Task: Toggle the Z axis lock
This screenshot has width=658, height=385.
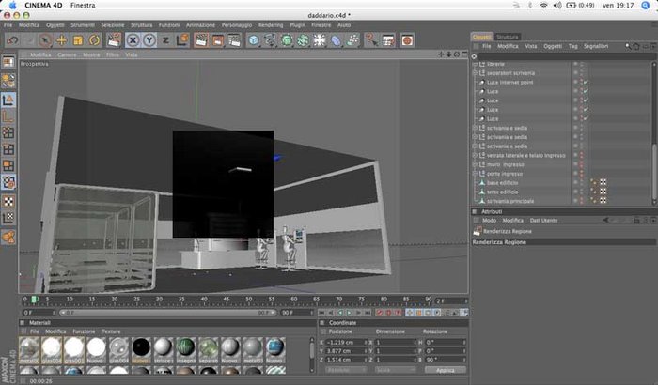Action: 165,40
